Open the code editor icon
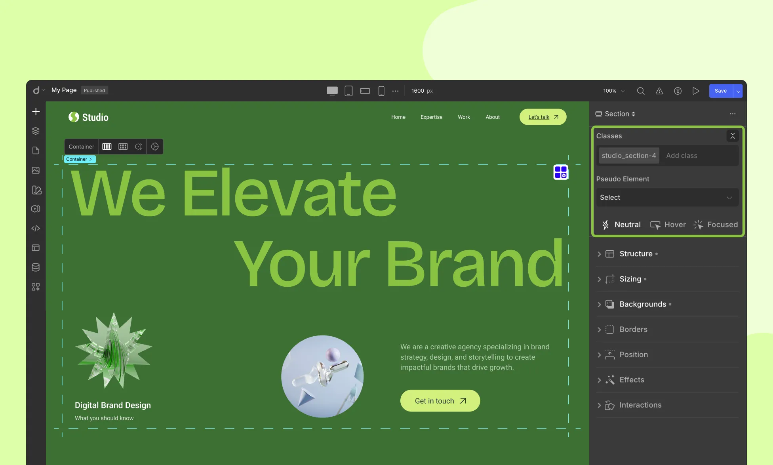773x465 pixels. tap(36, 228)
